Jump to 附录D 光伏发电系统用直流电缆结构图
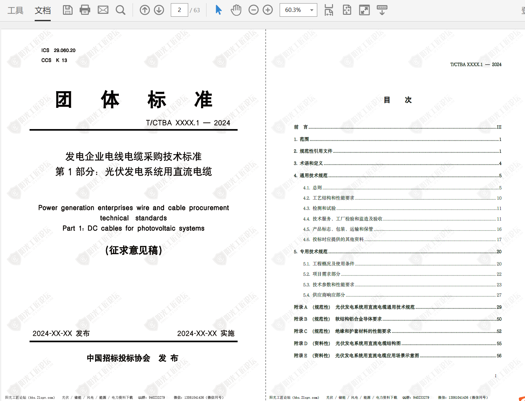525x401 pixels. (398, 344)
